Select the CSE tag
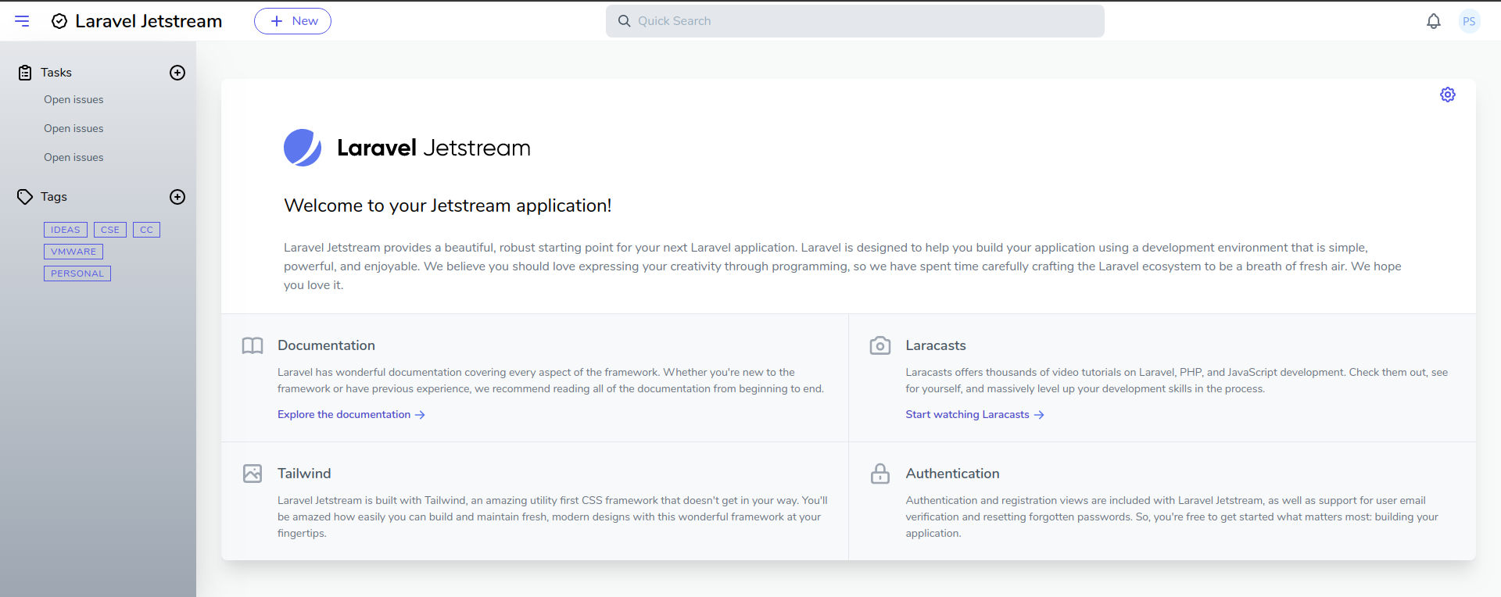Screen dimensions: 1501x597 [x=110, y=230]
